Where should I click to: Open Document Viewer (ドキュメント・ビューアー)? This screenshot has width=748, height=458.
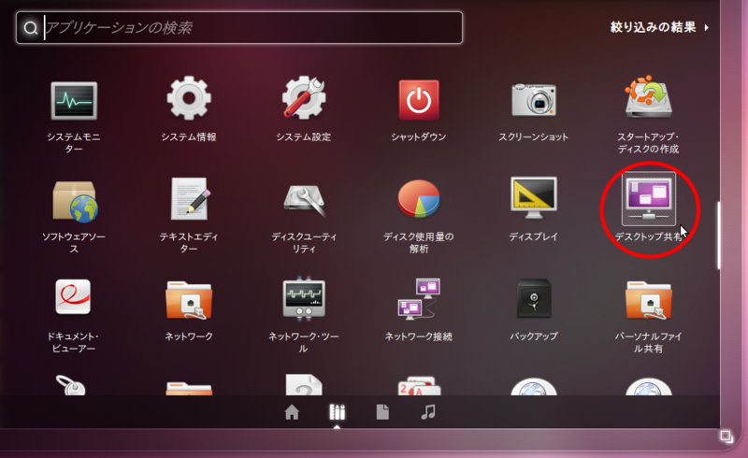point(73,296)
